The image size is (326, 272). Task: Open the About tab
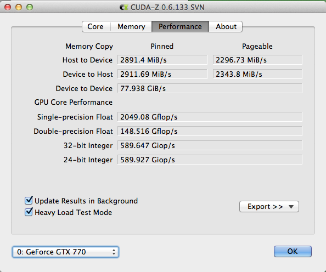[226, 27]
